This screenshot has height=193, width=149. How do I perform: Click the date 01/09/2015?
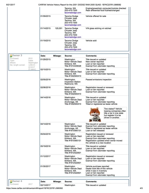pos(45,16)
